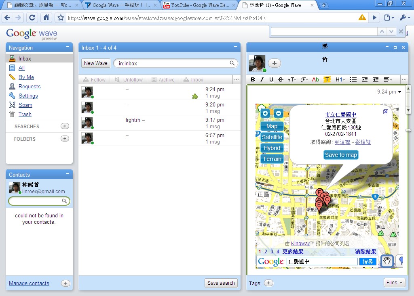414x296 pixels.
Task: Go to map results page 2
Action: click(266, 252)
